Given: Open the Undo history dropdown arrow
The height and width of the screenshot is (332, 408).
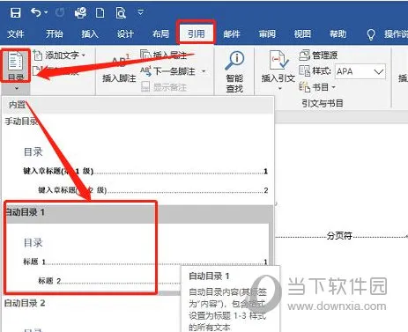Looking at the screenshot, I should coord(46,12).
